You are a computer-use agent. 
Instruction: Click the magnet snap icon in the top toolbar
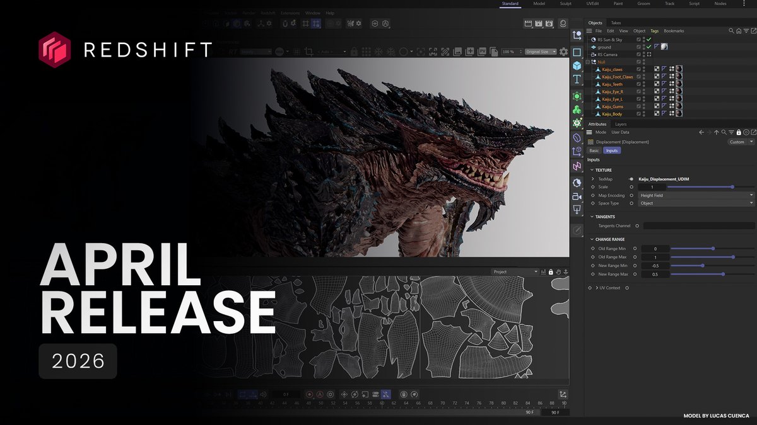click(x=285, y=24)
